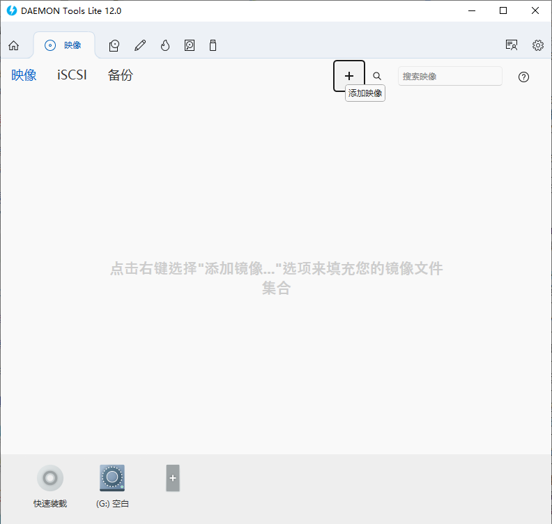Click the add image plus button

pos(349,76)
